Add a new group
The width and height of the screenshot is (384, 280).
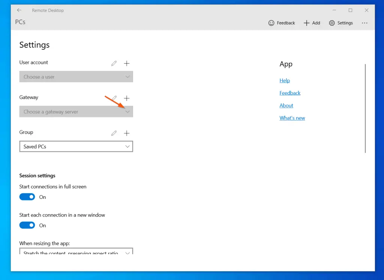[127, 133]
